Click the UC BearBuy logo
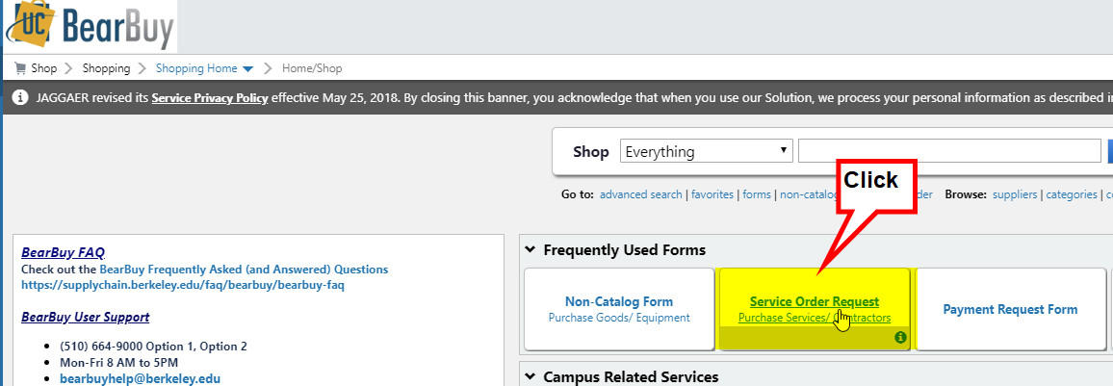This screenshot has height=386, width=1113. (x=90, y=26)
